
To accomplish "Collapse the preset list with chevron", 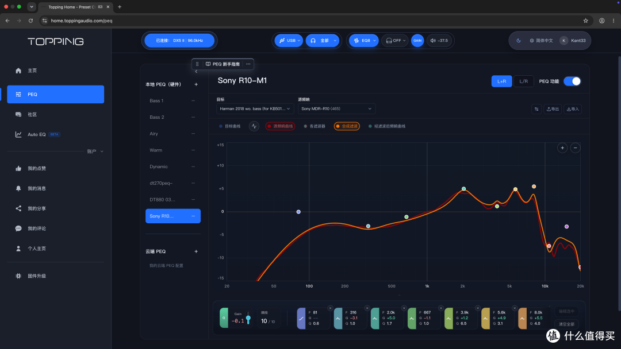I will tap(196, 72).
